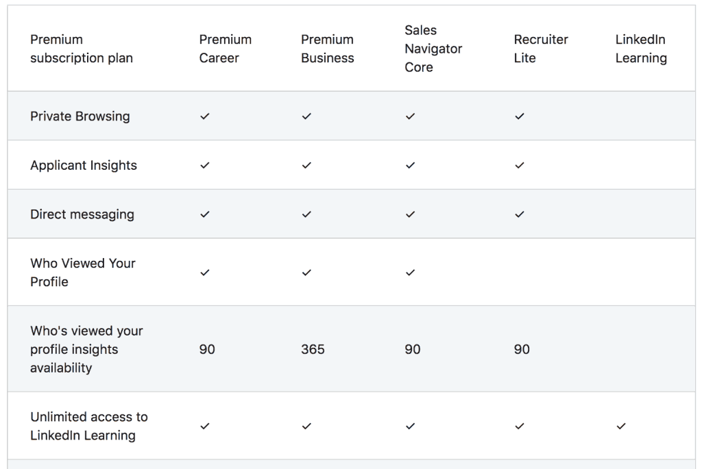Image resolution: width=702 pixels, height=469 pixels.
Task: Click the Applicant Insights row label
Action: 84,166
